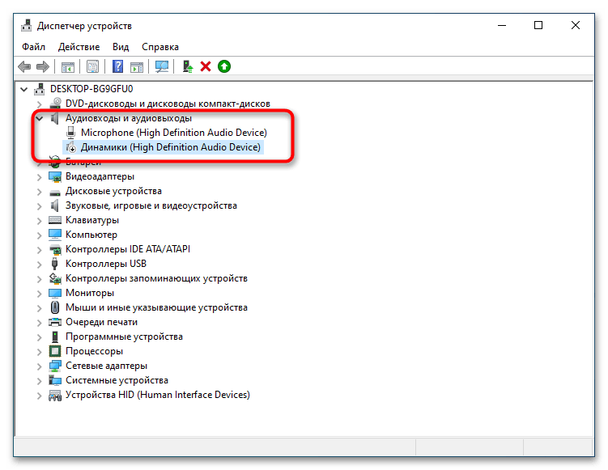The image size is (608, 470).
Task: Select the Мыши и иные указывающие устройства label
Action: [156, 307]
